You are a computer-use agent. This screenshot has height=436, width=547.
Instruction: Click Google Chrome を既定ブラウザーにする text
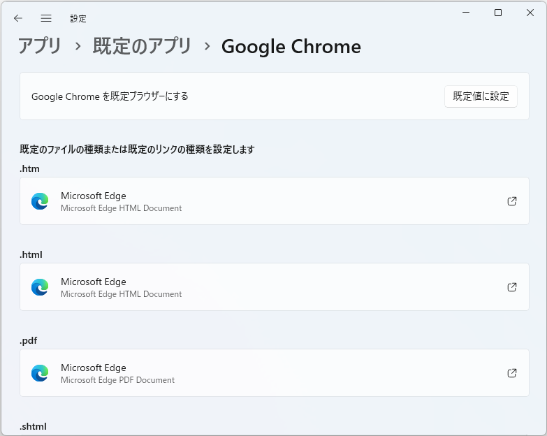(110, 96)
